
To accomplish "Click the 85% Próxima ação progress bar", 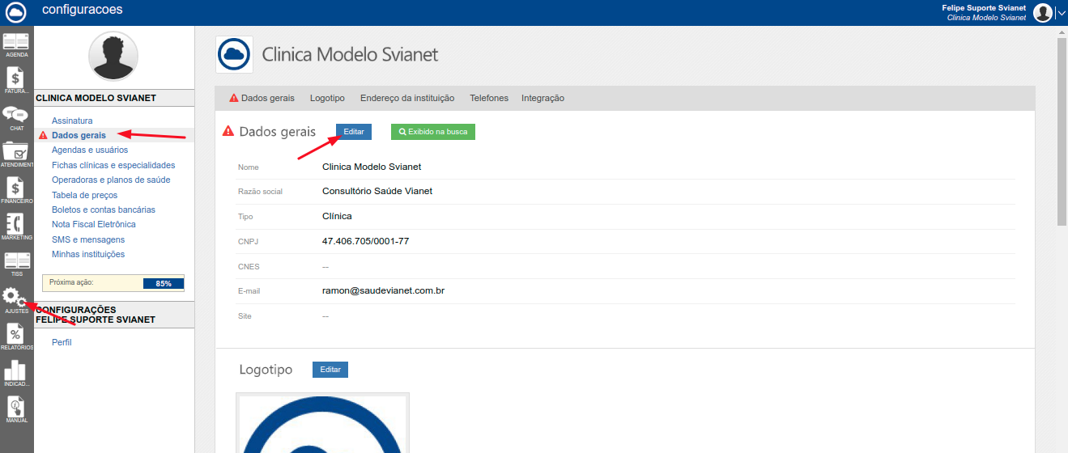I will pos(164,283).
